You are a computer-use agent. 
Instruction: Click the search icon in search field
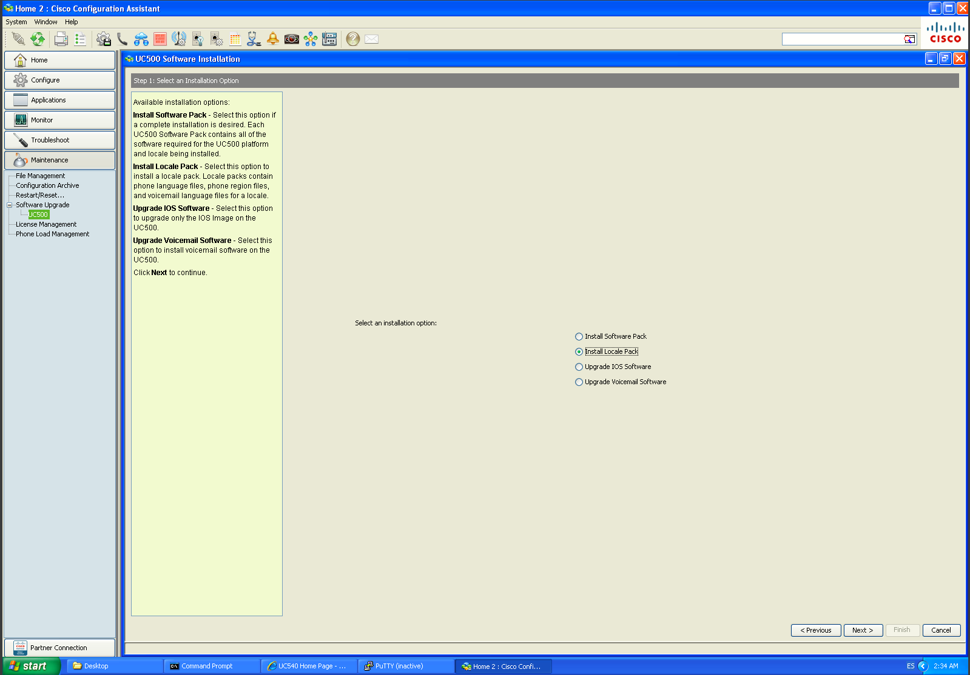[x=910, y=39]
